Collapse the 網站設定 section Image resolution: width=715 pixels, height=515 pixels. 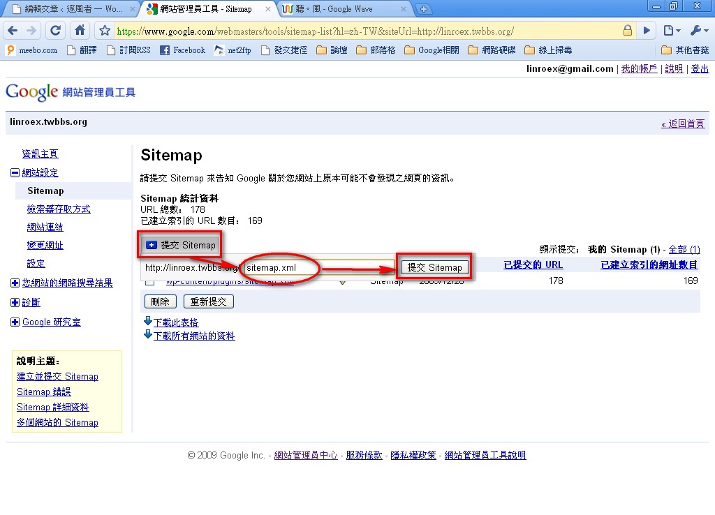pyautogui.click(x=15, y=173)
